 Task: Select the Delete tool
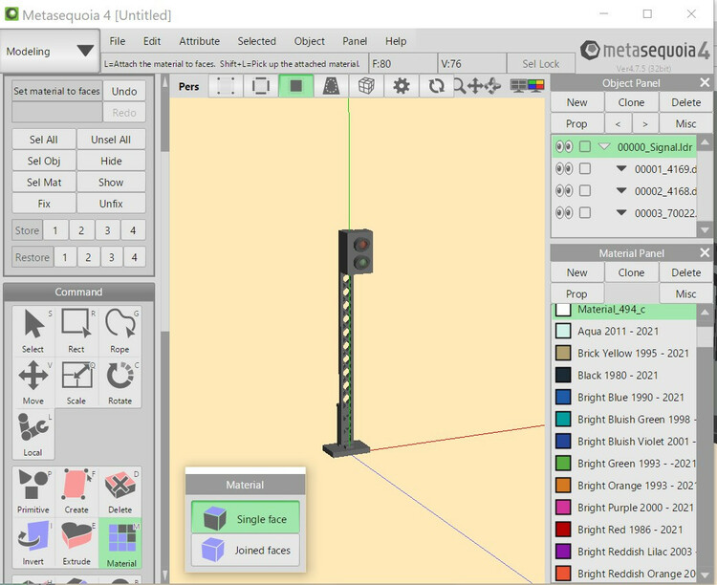(x=119, y=491)
